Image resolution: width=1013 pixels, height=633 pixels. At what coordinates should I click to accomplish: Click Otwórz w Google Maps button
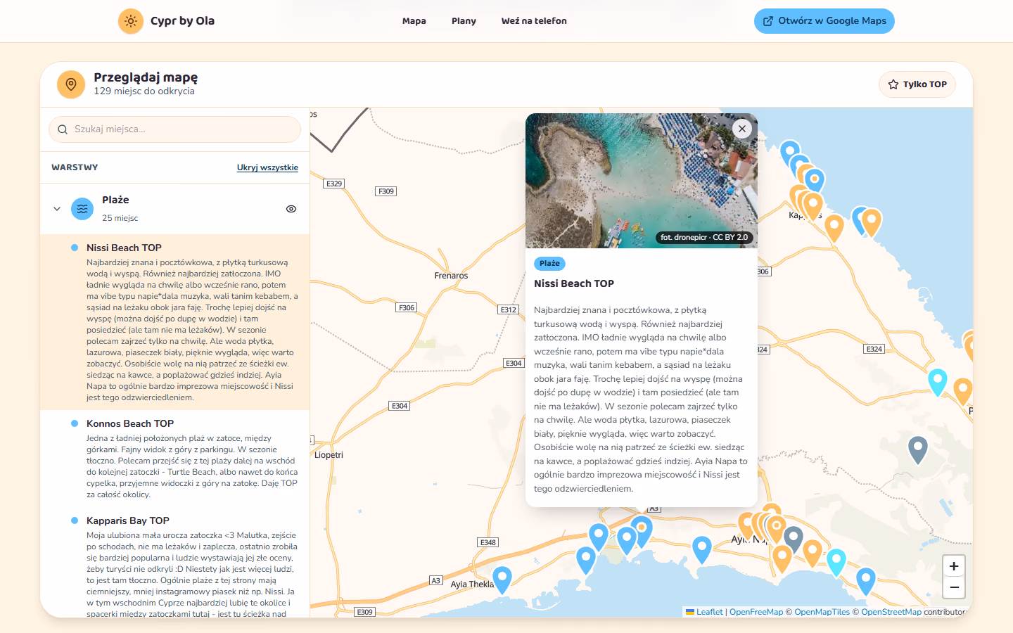[824, 21]
